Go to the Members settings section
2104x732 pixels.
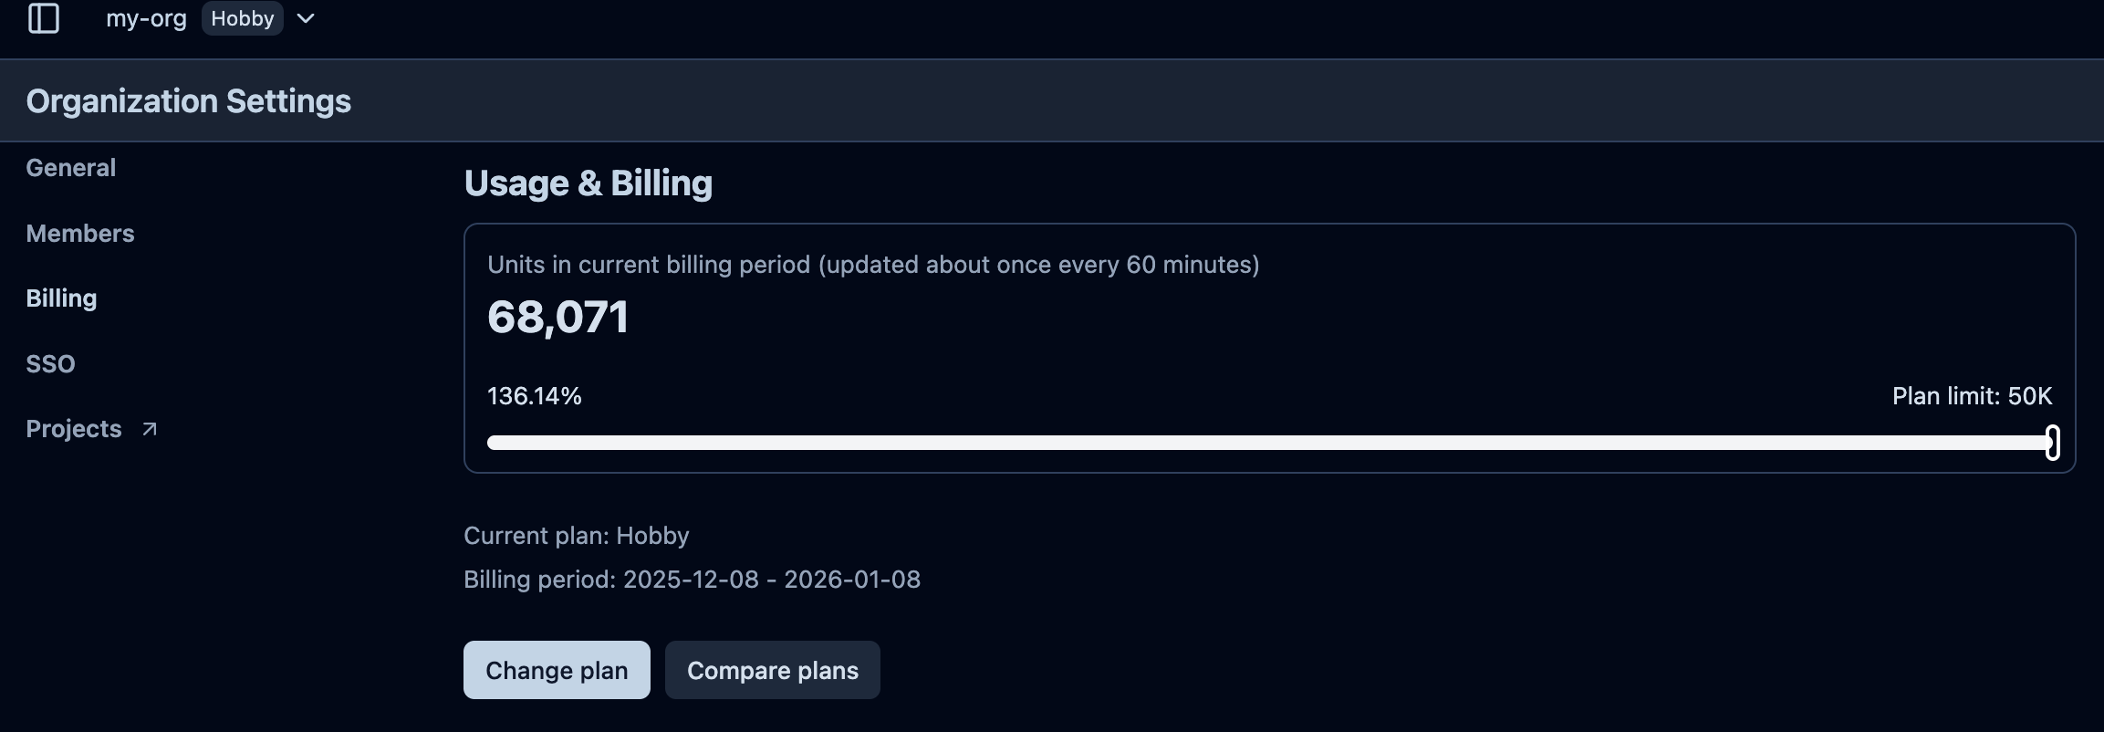80,234
